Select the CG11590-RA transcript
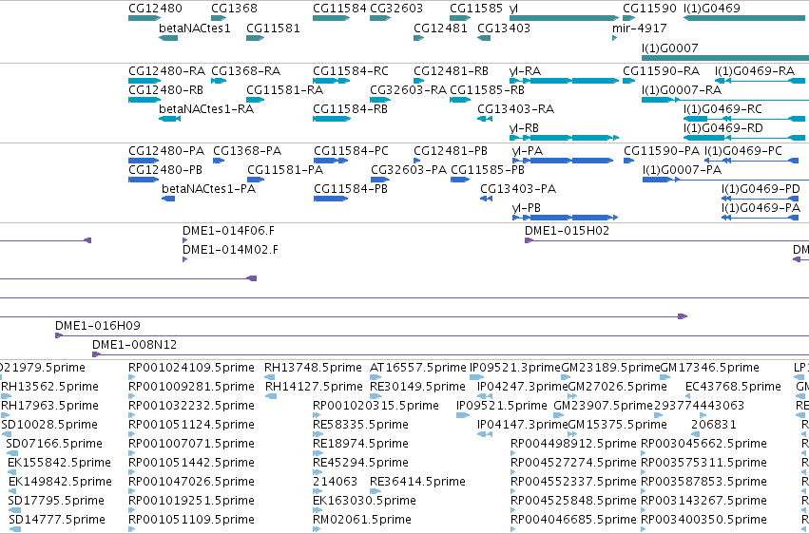Viewport: 809px width, 534px height. pyautogui.click(x=629, y=81)
